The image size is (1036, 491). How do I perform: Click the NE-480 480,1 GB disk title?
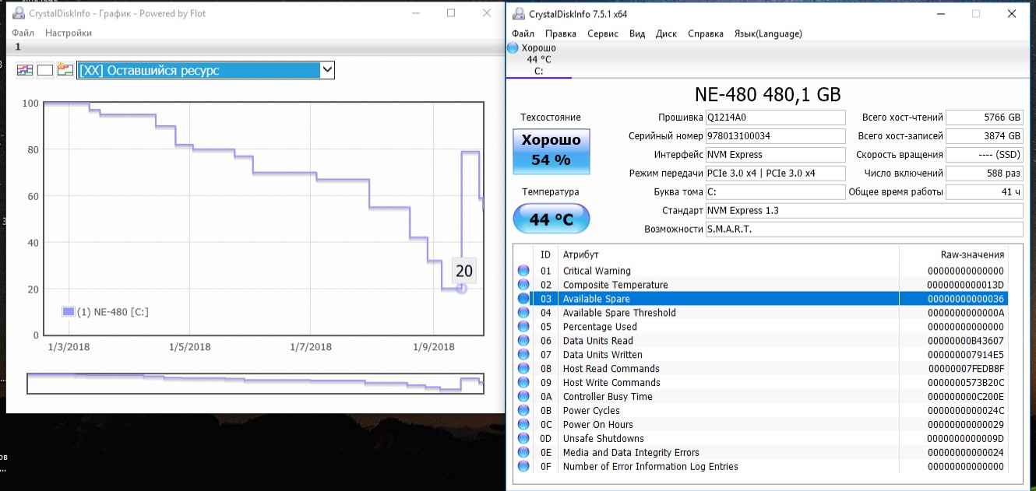click(767, 95)
